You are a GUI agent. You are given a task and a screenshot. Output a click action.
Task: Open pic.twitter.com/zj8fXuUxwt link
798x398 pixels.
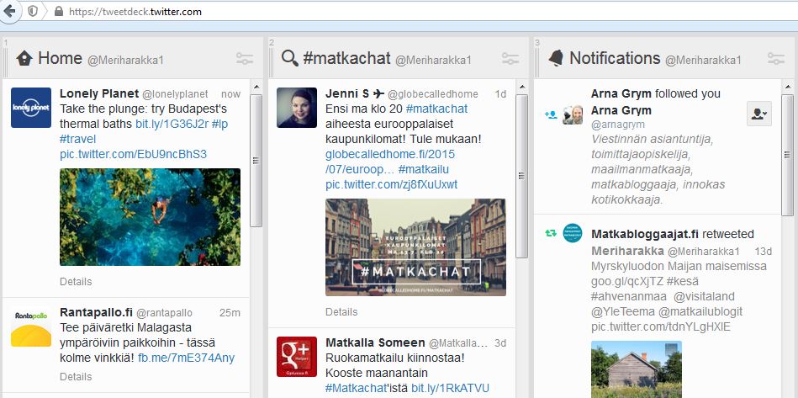coord(391,185)
